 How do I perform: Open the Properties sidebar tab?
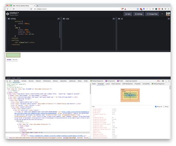(137, 84)
